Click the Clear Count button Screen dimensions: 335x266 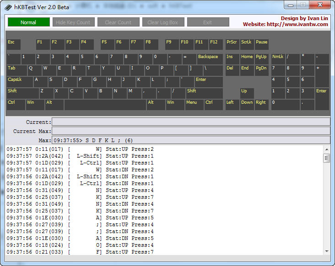pos(118,22)
